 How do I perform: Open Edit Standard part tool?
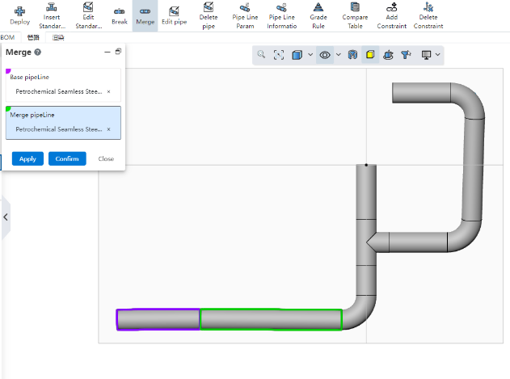(x=88, y=16)
